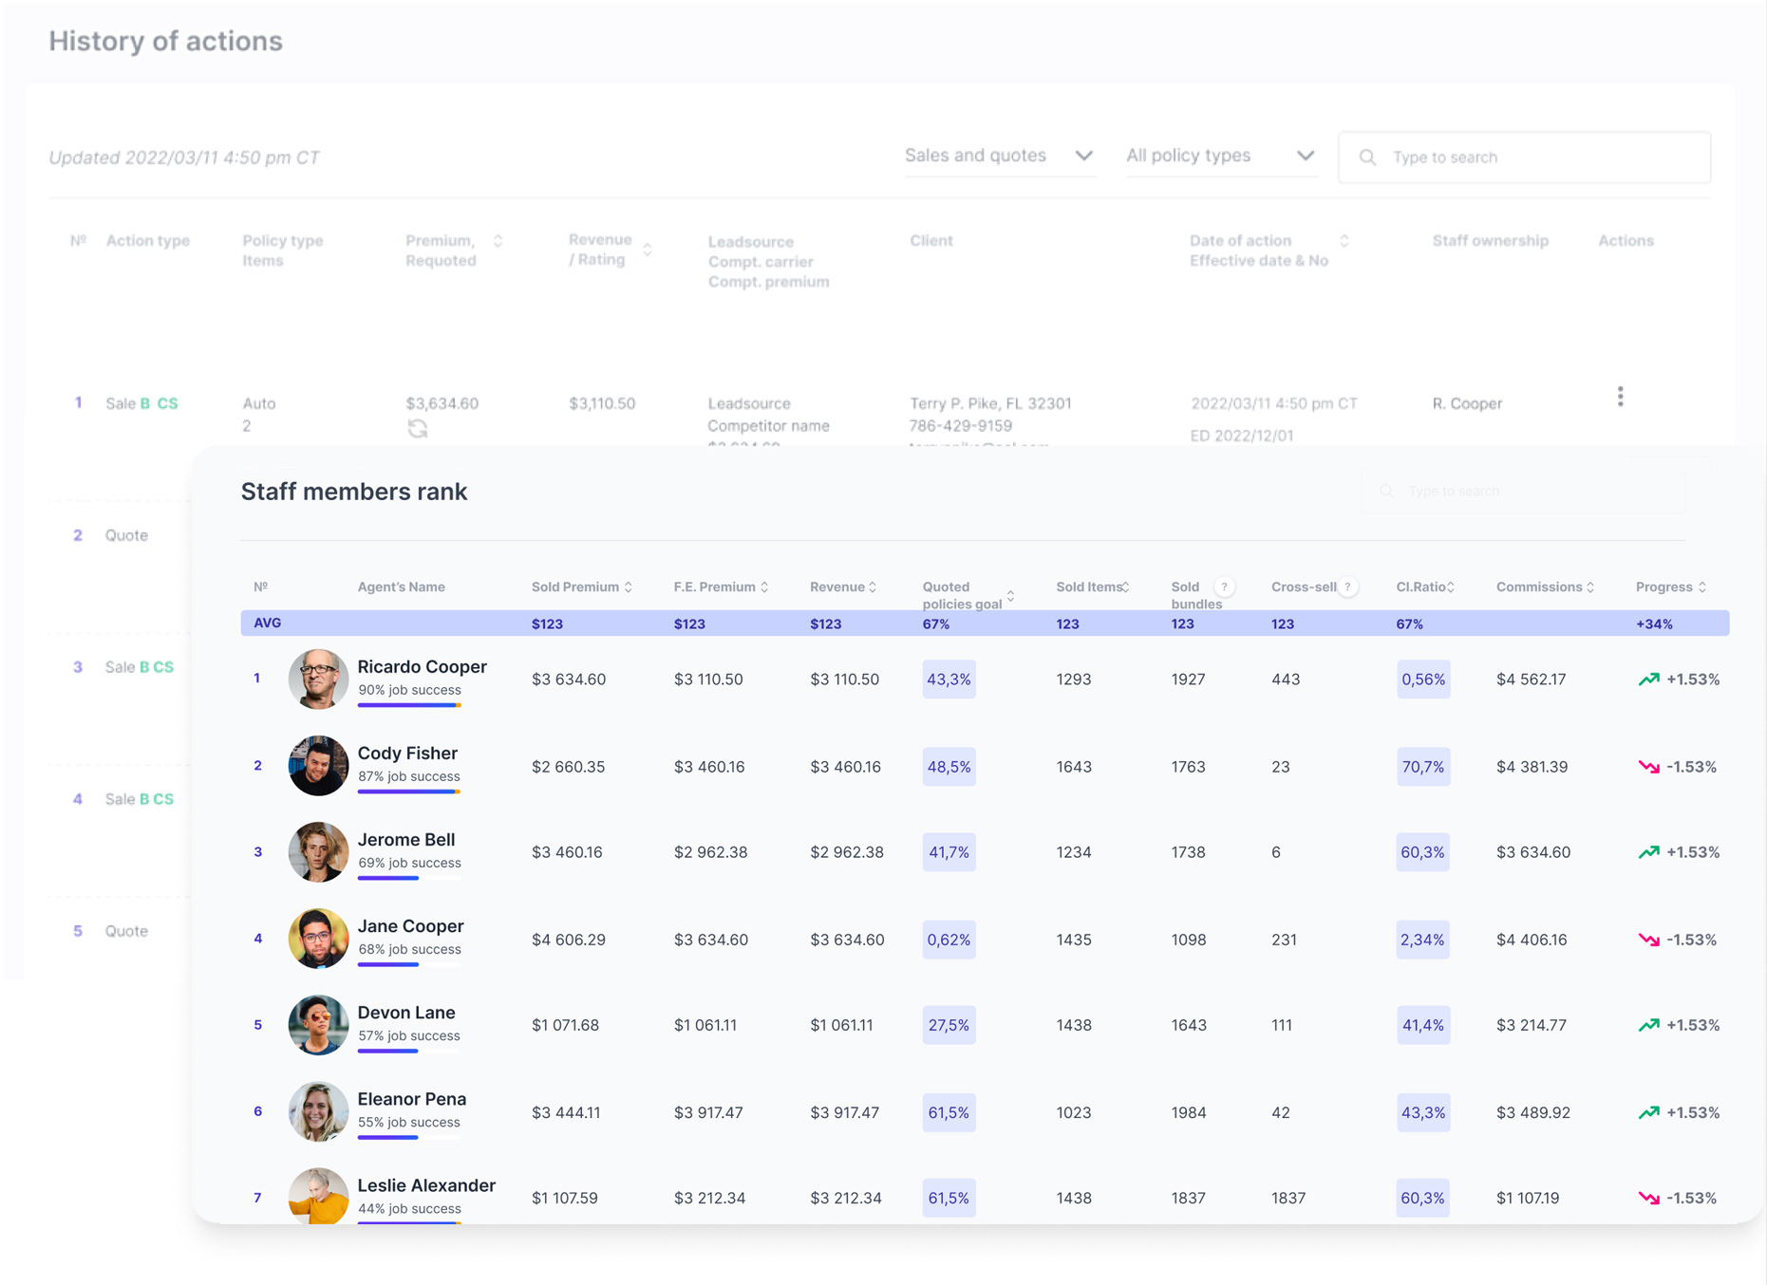This screenshot has width=1767, height=1285.
Task: Sort by F.E. Premium column
Action: pyautogui.click(x=764, y=587)
